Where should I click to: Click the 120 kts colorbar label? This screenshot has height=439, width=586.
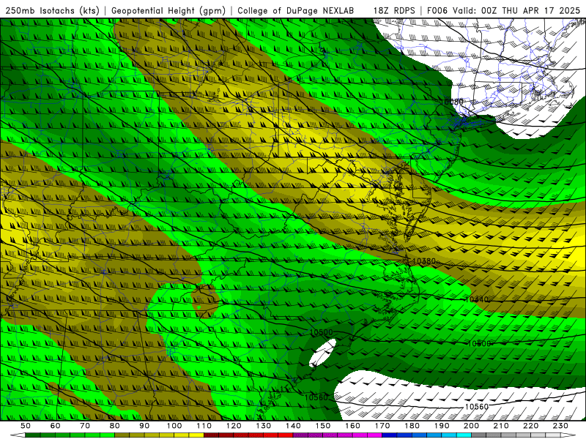tap(234, 426)
